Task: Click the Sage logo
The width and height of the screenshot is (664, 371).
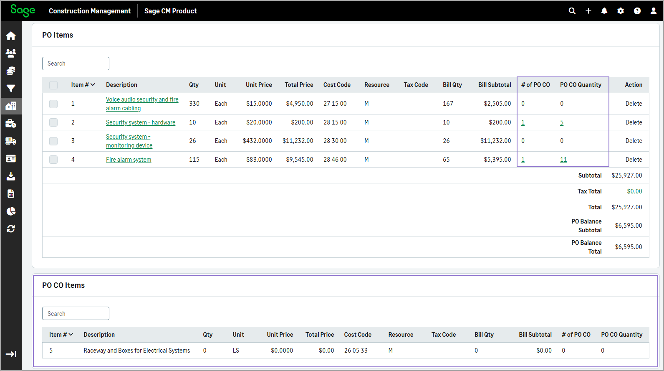Action: point(23,10)
